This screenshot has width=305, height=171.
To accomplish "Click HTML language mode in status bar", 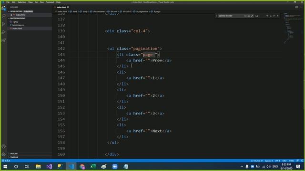I will 291,161.
